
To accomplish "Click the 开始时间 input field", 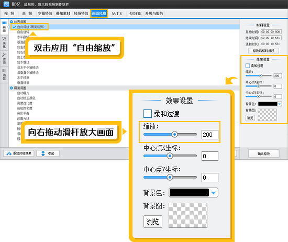I will click(x=271, y=32).
